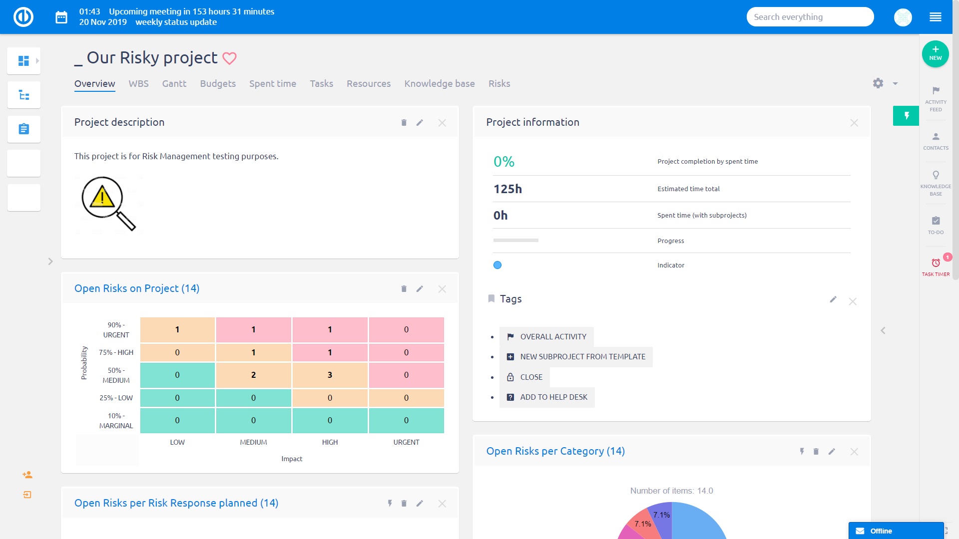The height and width of the screenshot is (539, 959).
Task: Open the Open Risks per Category link
Action: pos(555,451)
